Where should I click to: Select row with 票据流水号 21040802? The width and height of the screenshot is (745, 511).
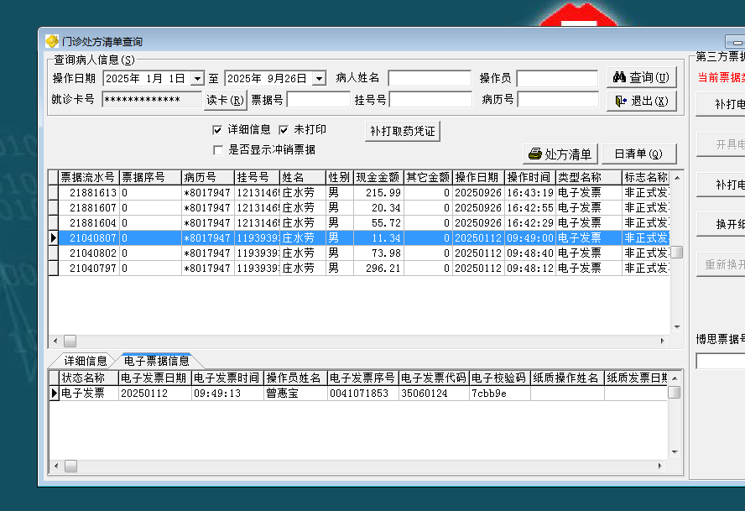tap(359, 253)
